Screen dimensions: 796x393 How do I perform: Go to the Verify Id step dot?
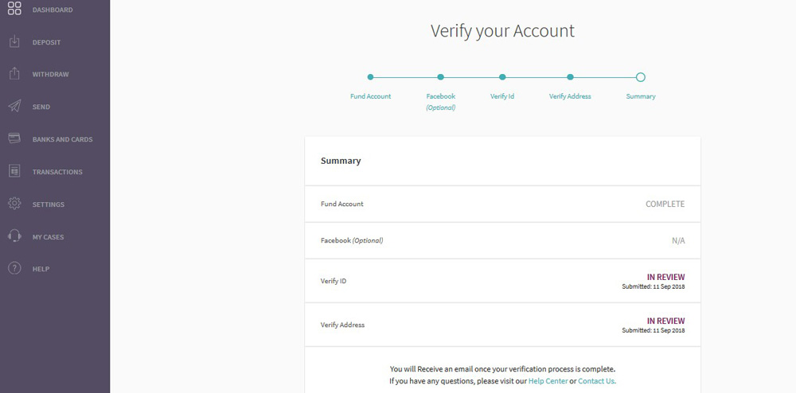point(502,77)
